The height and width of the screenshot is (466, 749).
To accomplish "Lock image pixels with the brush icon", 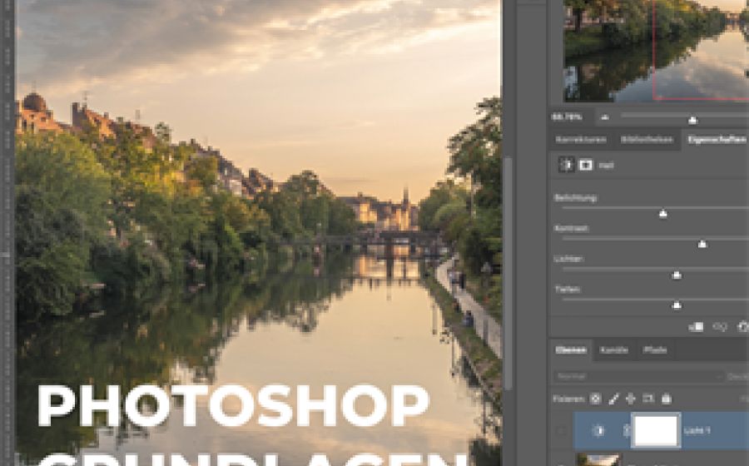I will coord(613,399).
